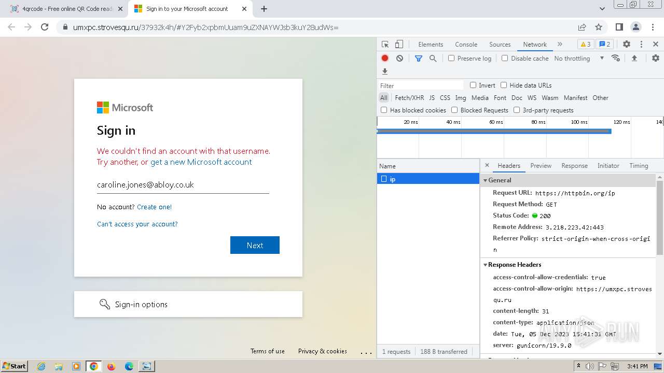664x373 pixels.
Task: Click the email username input field
Action: pos(183,184)
